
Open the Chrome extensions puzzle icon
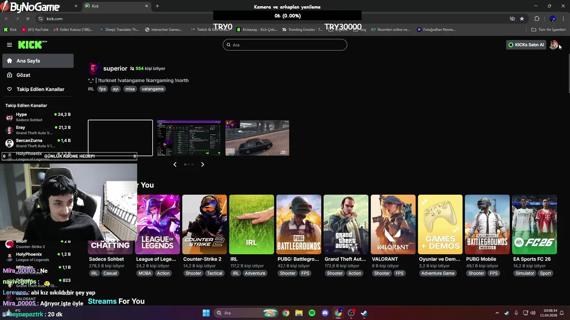click(537, 19)
